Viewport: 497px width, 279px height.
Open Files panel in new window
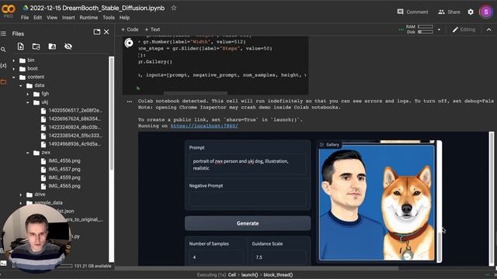pyautogui.click(x=96, y=32)
